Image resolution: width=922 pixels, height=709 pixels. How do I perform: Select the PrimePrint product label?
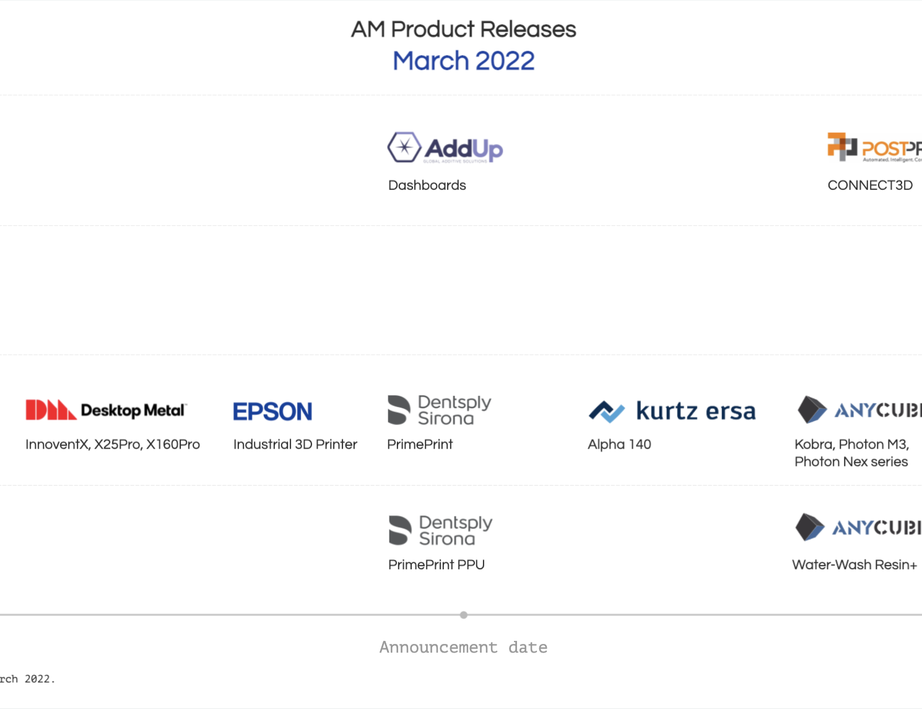tap(420, 444)
